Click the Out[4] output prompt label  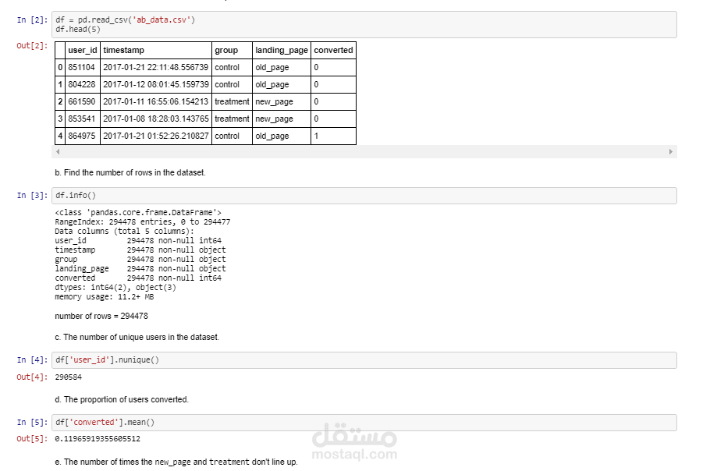(x=32, y=377)
